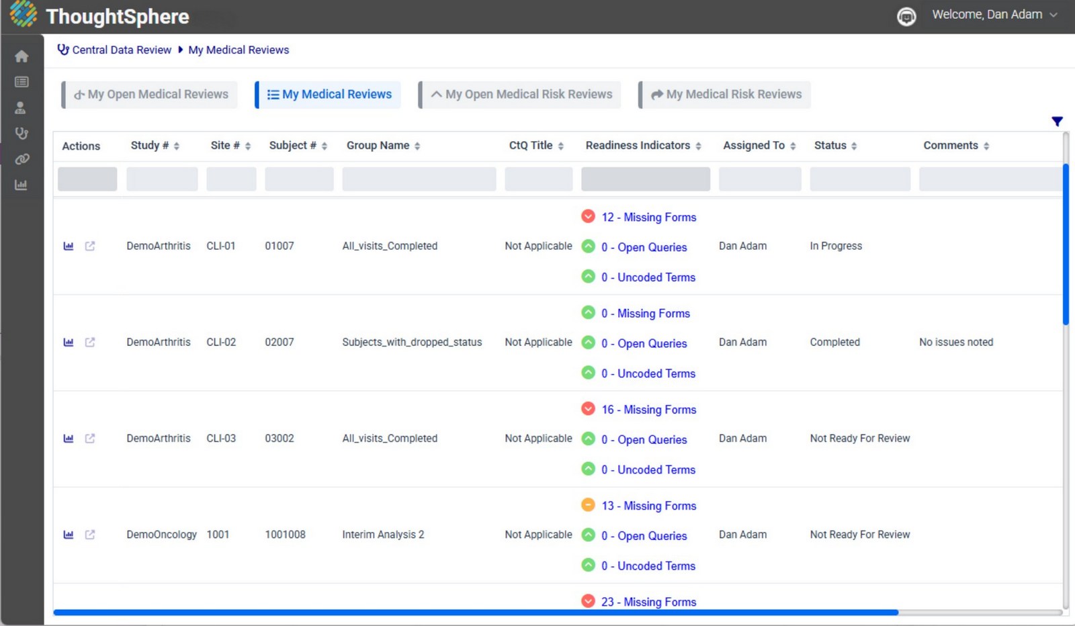This screenshot has width=1075, height=626.
Task: Open the chart icon for subject 01007
Action: [68, 246]
